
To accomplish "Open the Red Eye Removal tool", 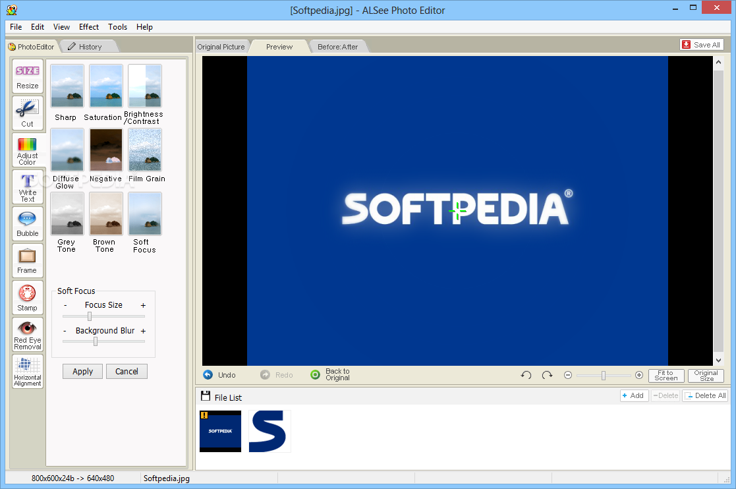I will tap(27, 335).
